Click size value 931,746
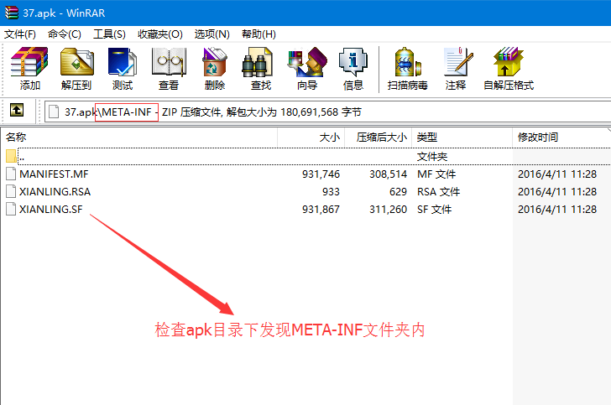The height and width of the screenshot is (405, 611). pos(321,174)
